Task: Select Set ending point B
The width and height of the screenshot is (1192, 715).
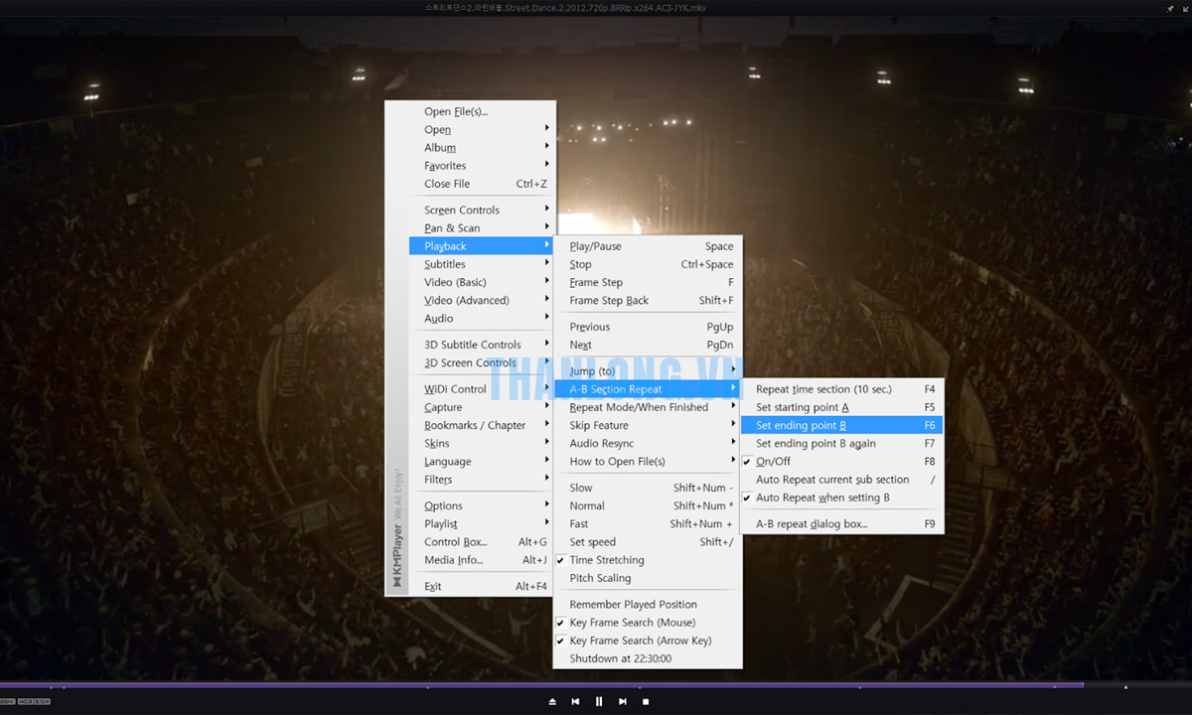Action: pos(801,425)
